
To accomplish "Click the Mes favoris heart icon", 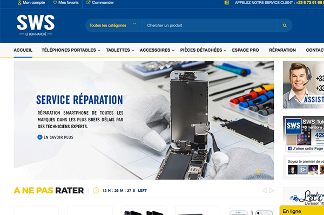I will pyautogui.click(x=55, y=3).
